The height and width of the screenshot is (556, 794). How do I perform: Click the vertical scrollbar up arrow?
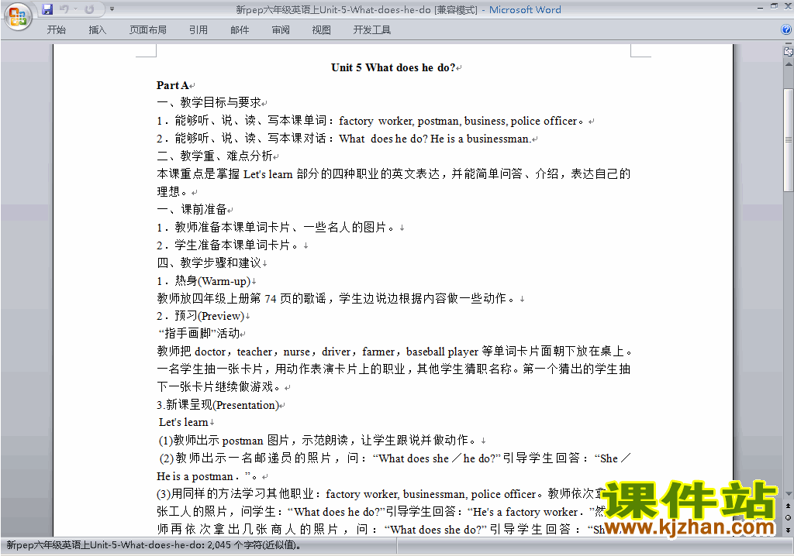pos(789,65)
